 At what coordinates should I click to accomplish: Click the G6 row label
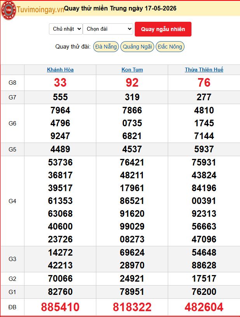coord(12,123)
